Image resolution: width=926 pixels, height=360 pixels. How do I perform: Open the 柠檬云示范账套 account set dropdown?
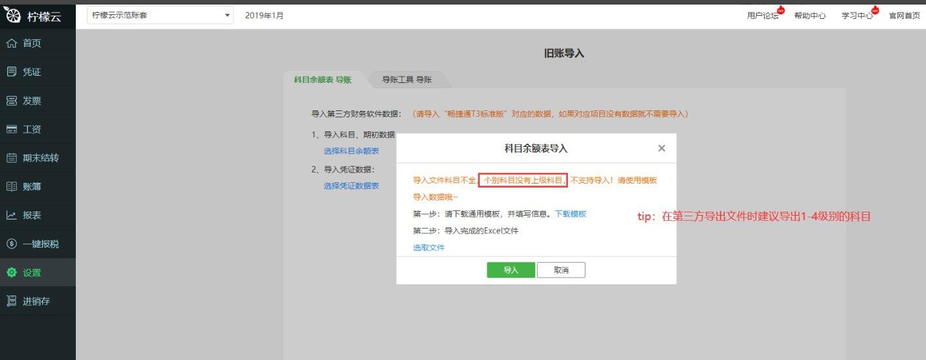(x=161, y=15)
